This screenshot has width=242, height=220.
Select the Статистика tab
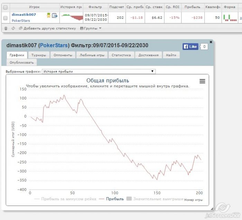point(121,55)
